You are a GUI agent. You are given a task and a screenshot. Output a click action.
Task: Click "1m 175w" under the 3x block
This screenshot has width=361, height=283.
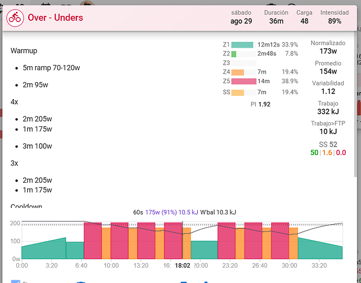point(37,190)
